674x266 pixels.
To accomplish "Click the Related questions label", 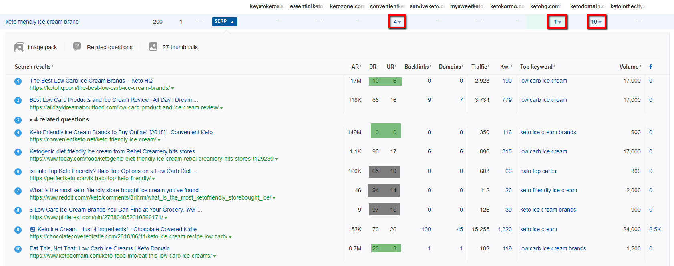I will 110,47.
